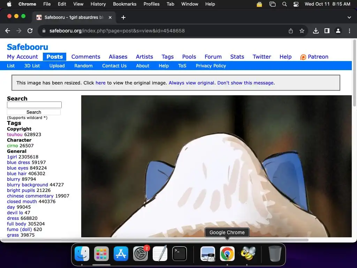Click Don't show this message
357x268 pixels.
(245, 83)
